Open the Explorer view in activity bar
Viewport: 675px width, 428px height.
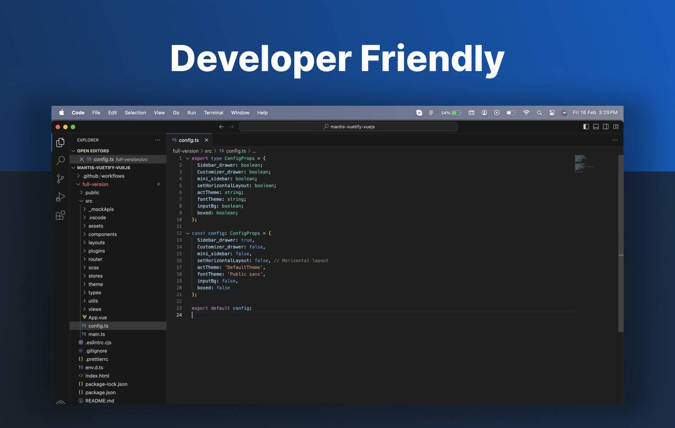[x=60, y=143]
